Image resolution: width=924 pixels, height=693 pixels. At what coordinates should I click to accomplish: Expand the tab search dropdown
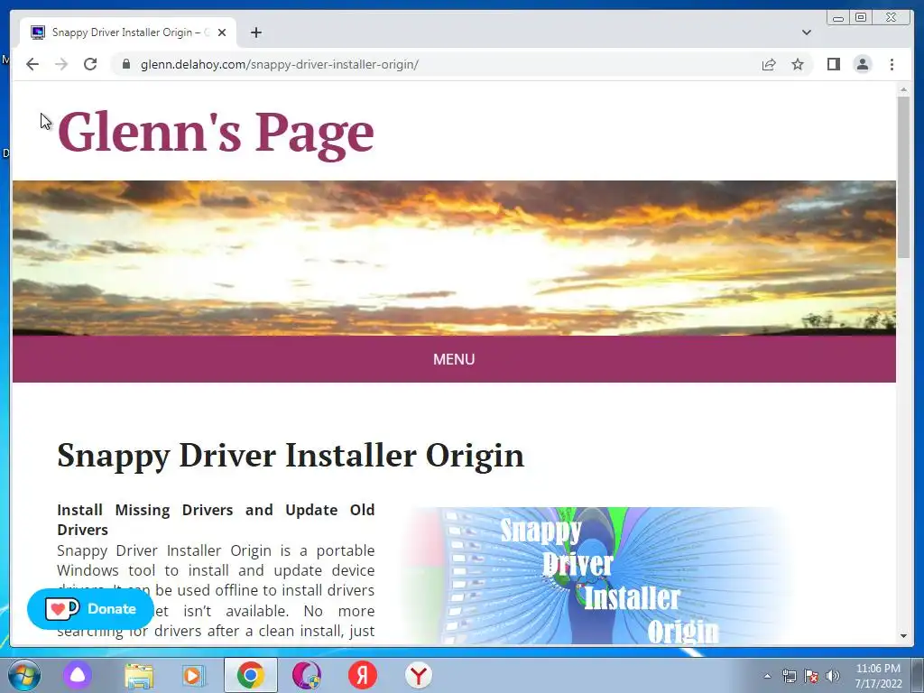click(806, 32)
